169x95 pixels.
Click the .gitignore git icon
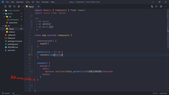point(6,35)
